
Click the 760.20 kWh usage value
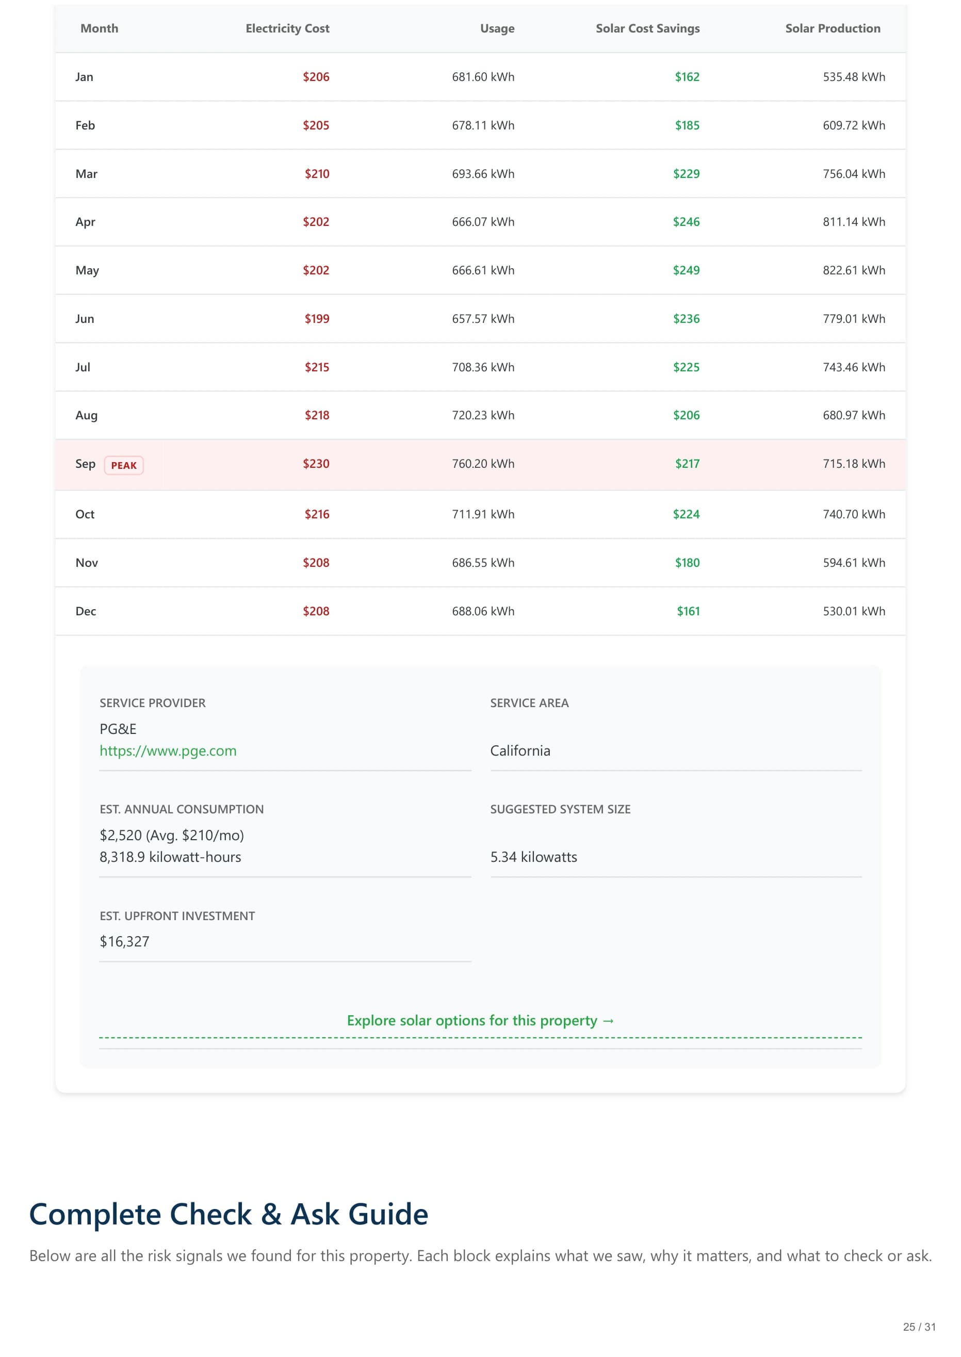483,464
